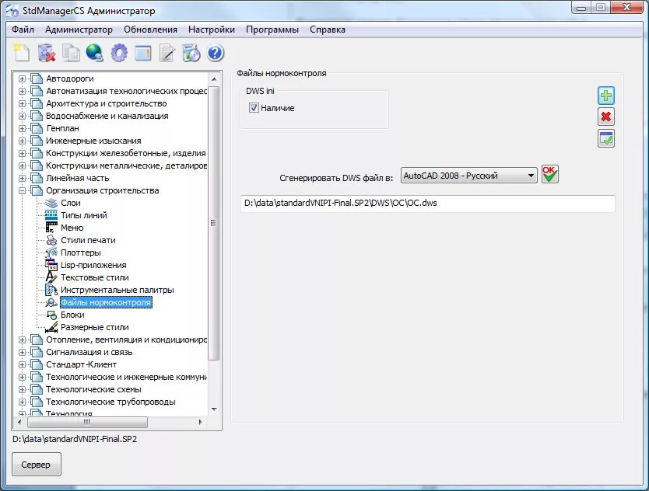This screenshot has width=649, height=491.
Task: Open the AutoCAD 2008 - Русский dropdown
Action: (x=468, y=176)
